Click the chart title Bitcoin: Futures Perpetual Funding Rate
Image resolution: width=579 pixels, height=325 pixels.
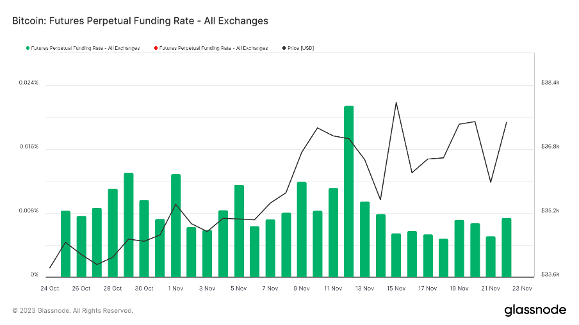(140, 20)
